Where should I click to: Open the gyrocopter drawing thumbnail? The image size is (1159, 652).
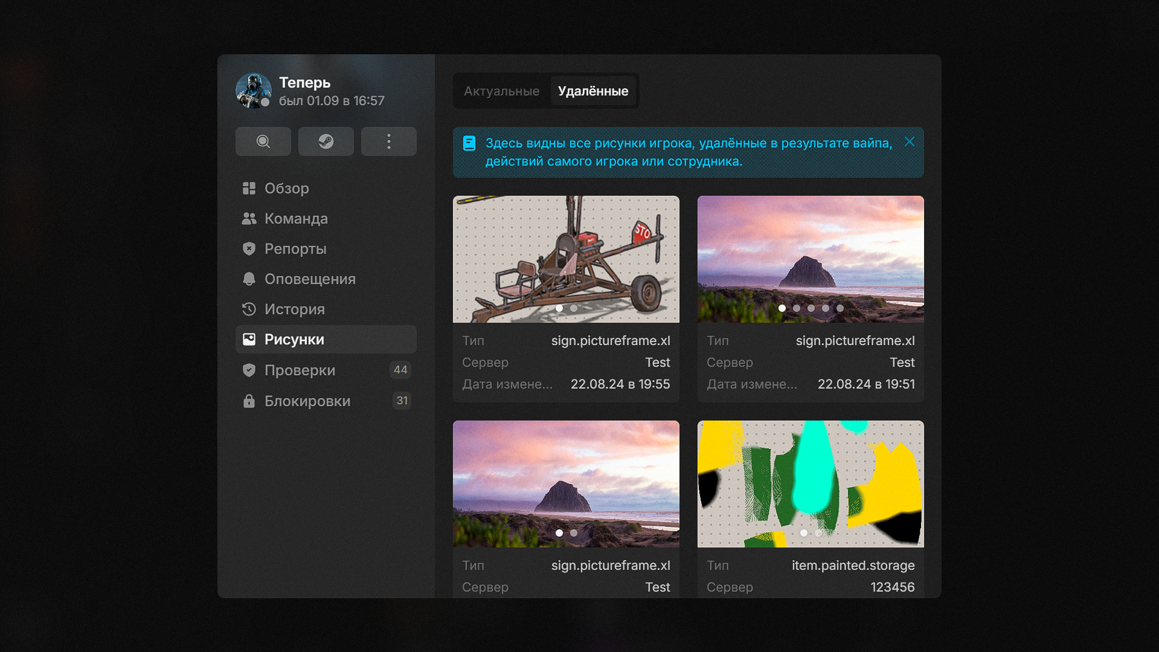[566, 259]
